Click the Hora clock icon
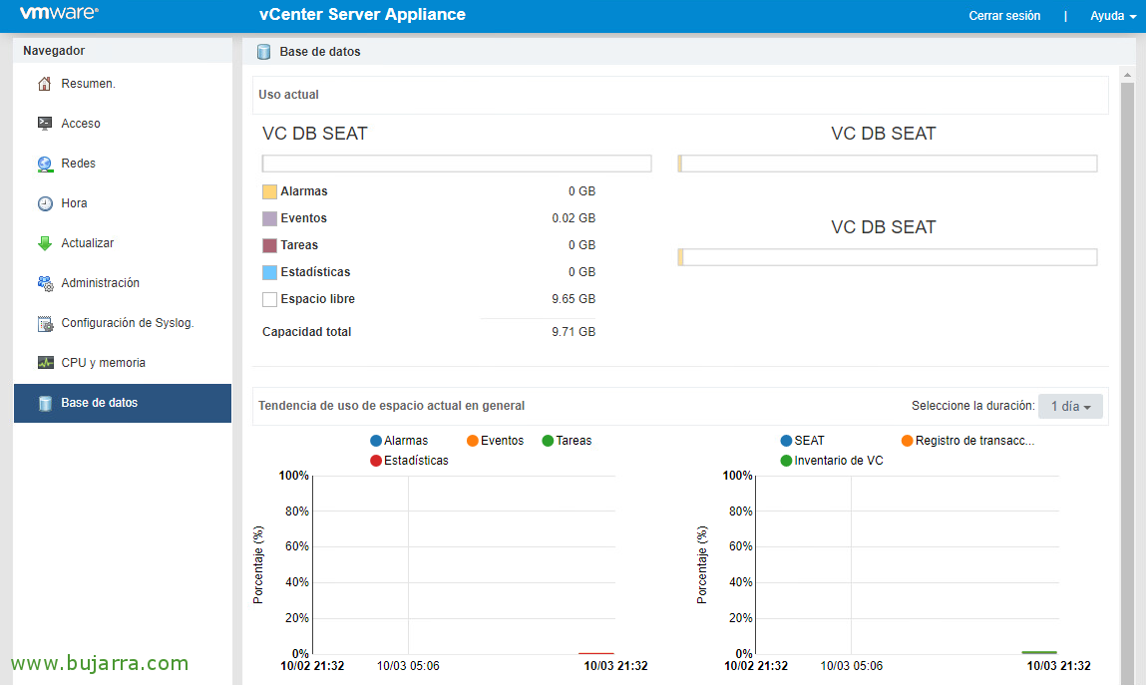This screenshot has height=685, width=1146. pos(45,203)
